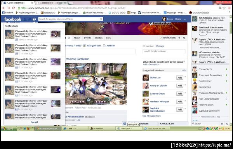Add Bibiez Luu to the group
Image resolution: width=233 pixels, height=149 pixels.
pyautogui.click(x=180, y=77)
